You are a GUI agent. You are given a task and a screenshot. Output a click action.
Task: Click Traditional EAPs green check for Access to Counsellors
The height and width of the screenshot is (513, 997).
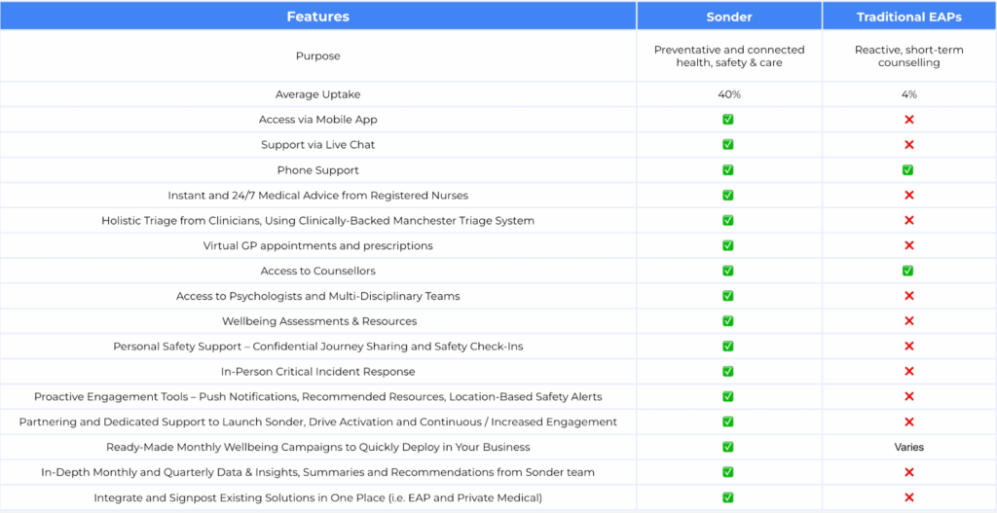click(x=908, y=271)
